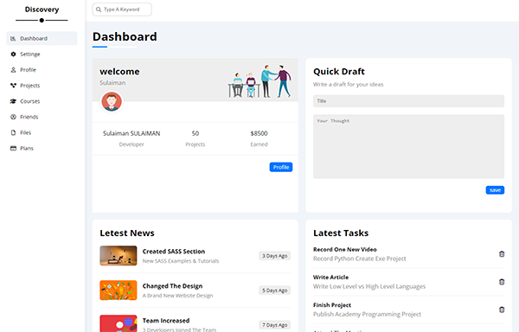Click Record One New Video task title

pyautogui.click(x=345, y=249)
